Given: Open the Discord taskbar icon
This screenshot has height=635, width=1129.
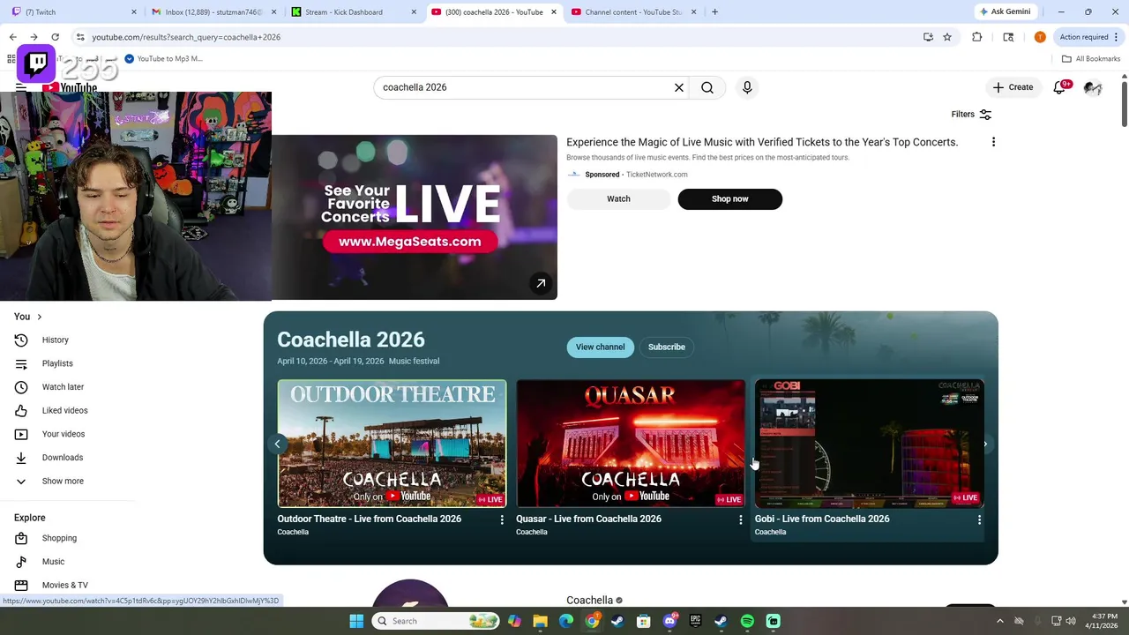Looking at the screenshot, I should point(669,621).
